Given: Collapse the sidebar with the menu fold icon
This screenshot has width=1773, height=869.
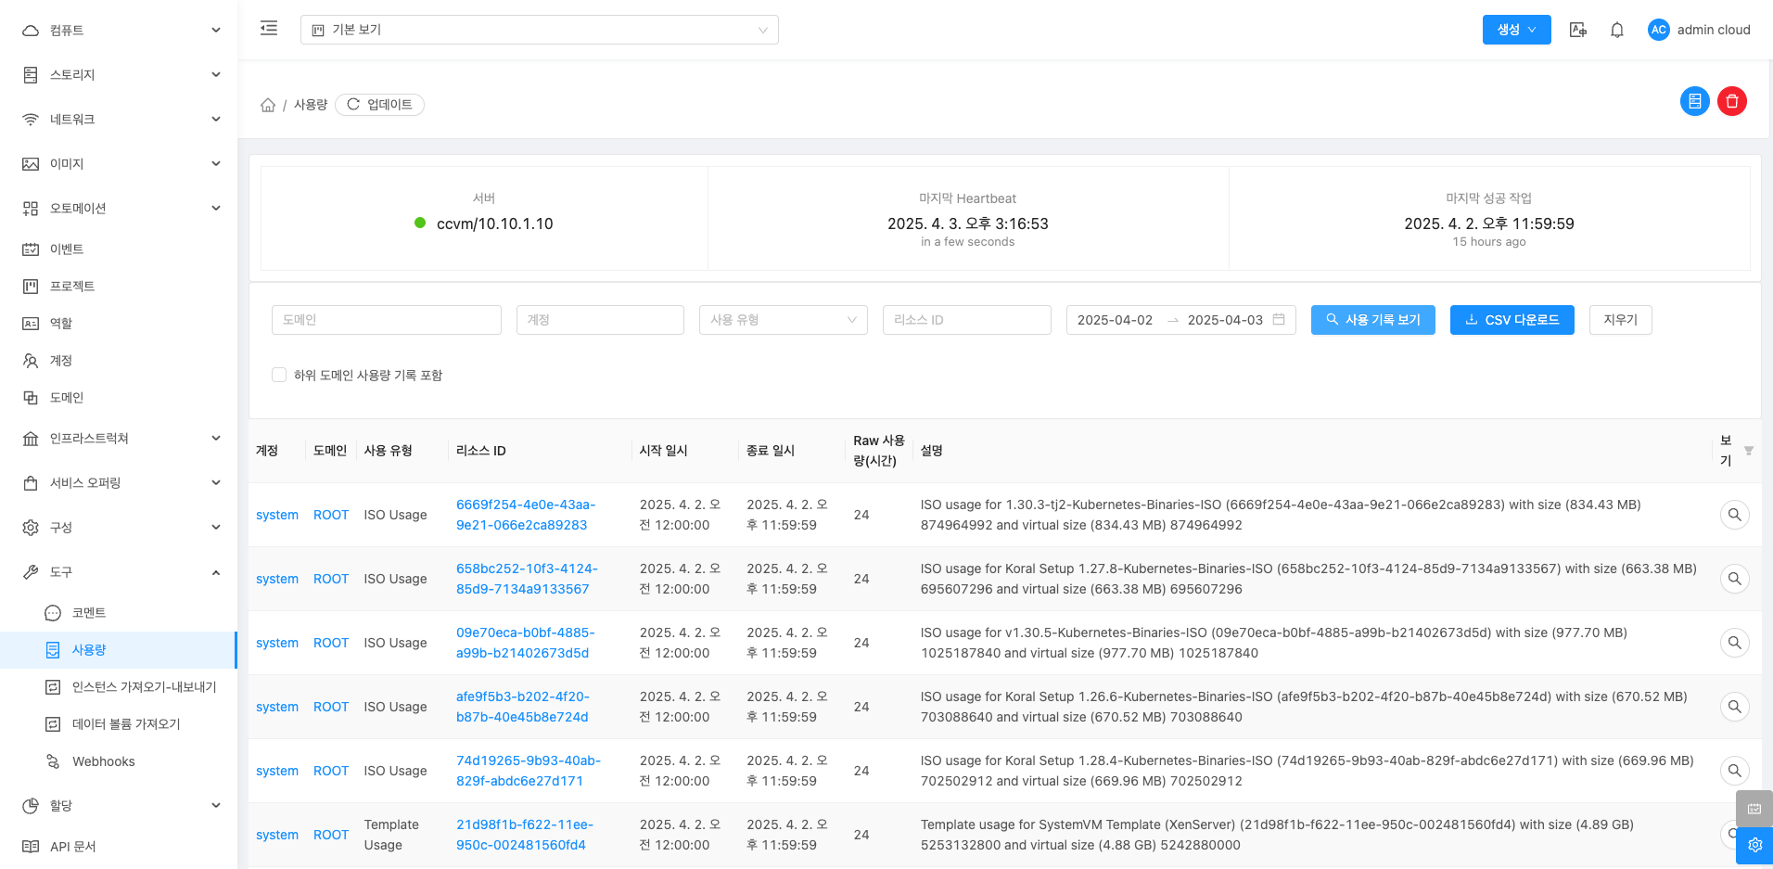Looking at the screenshot, I should pyautogui.click(x=269, y=29).
